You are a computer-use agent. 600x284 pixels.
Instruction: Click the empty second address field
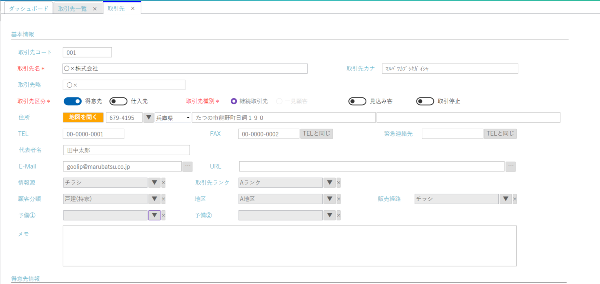coord(468,117)
